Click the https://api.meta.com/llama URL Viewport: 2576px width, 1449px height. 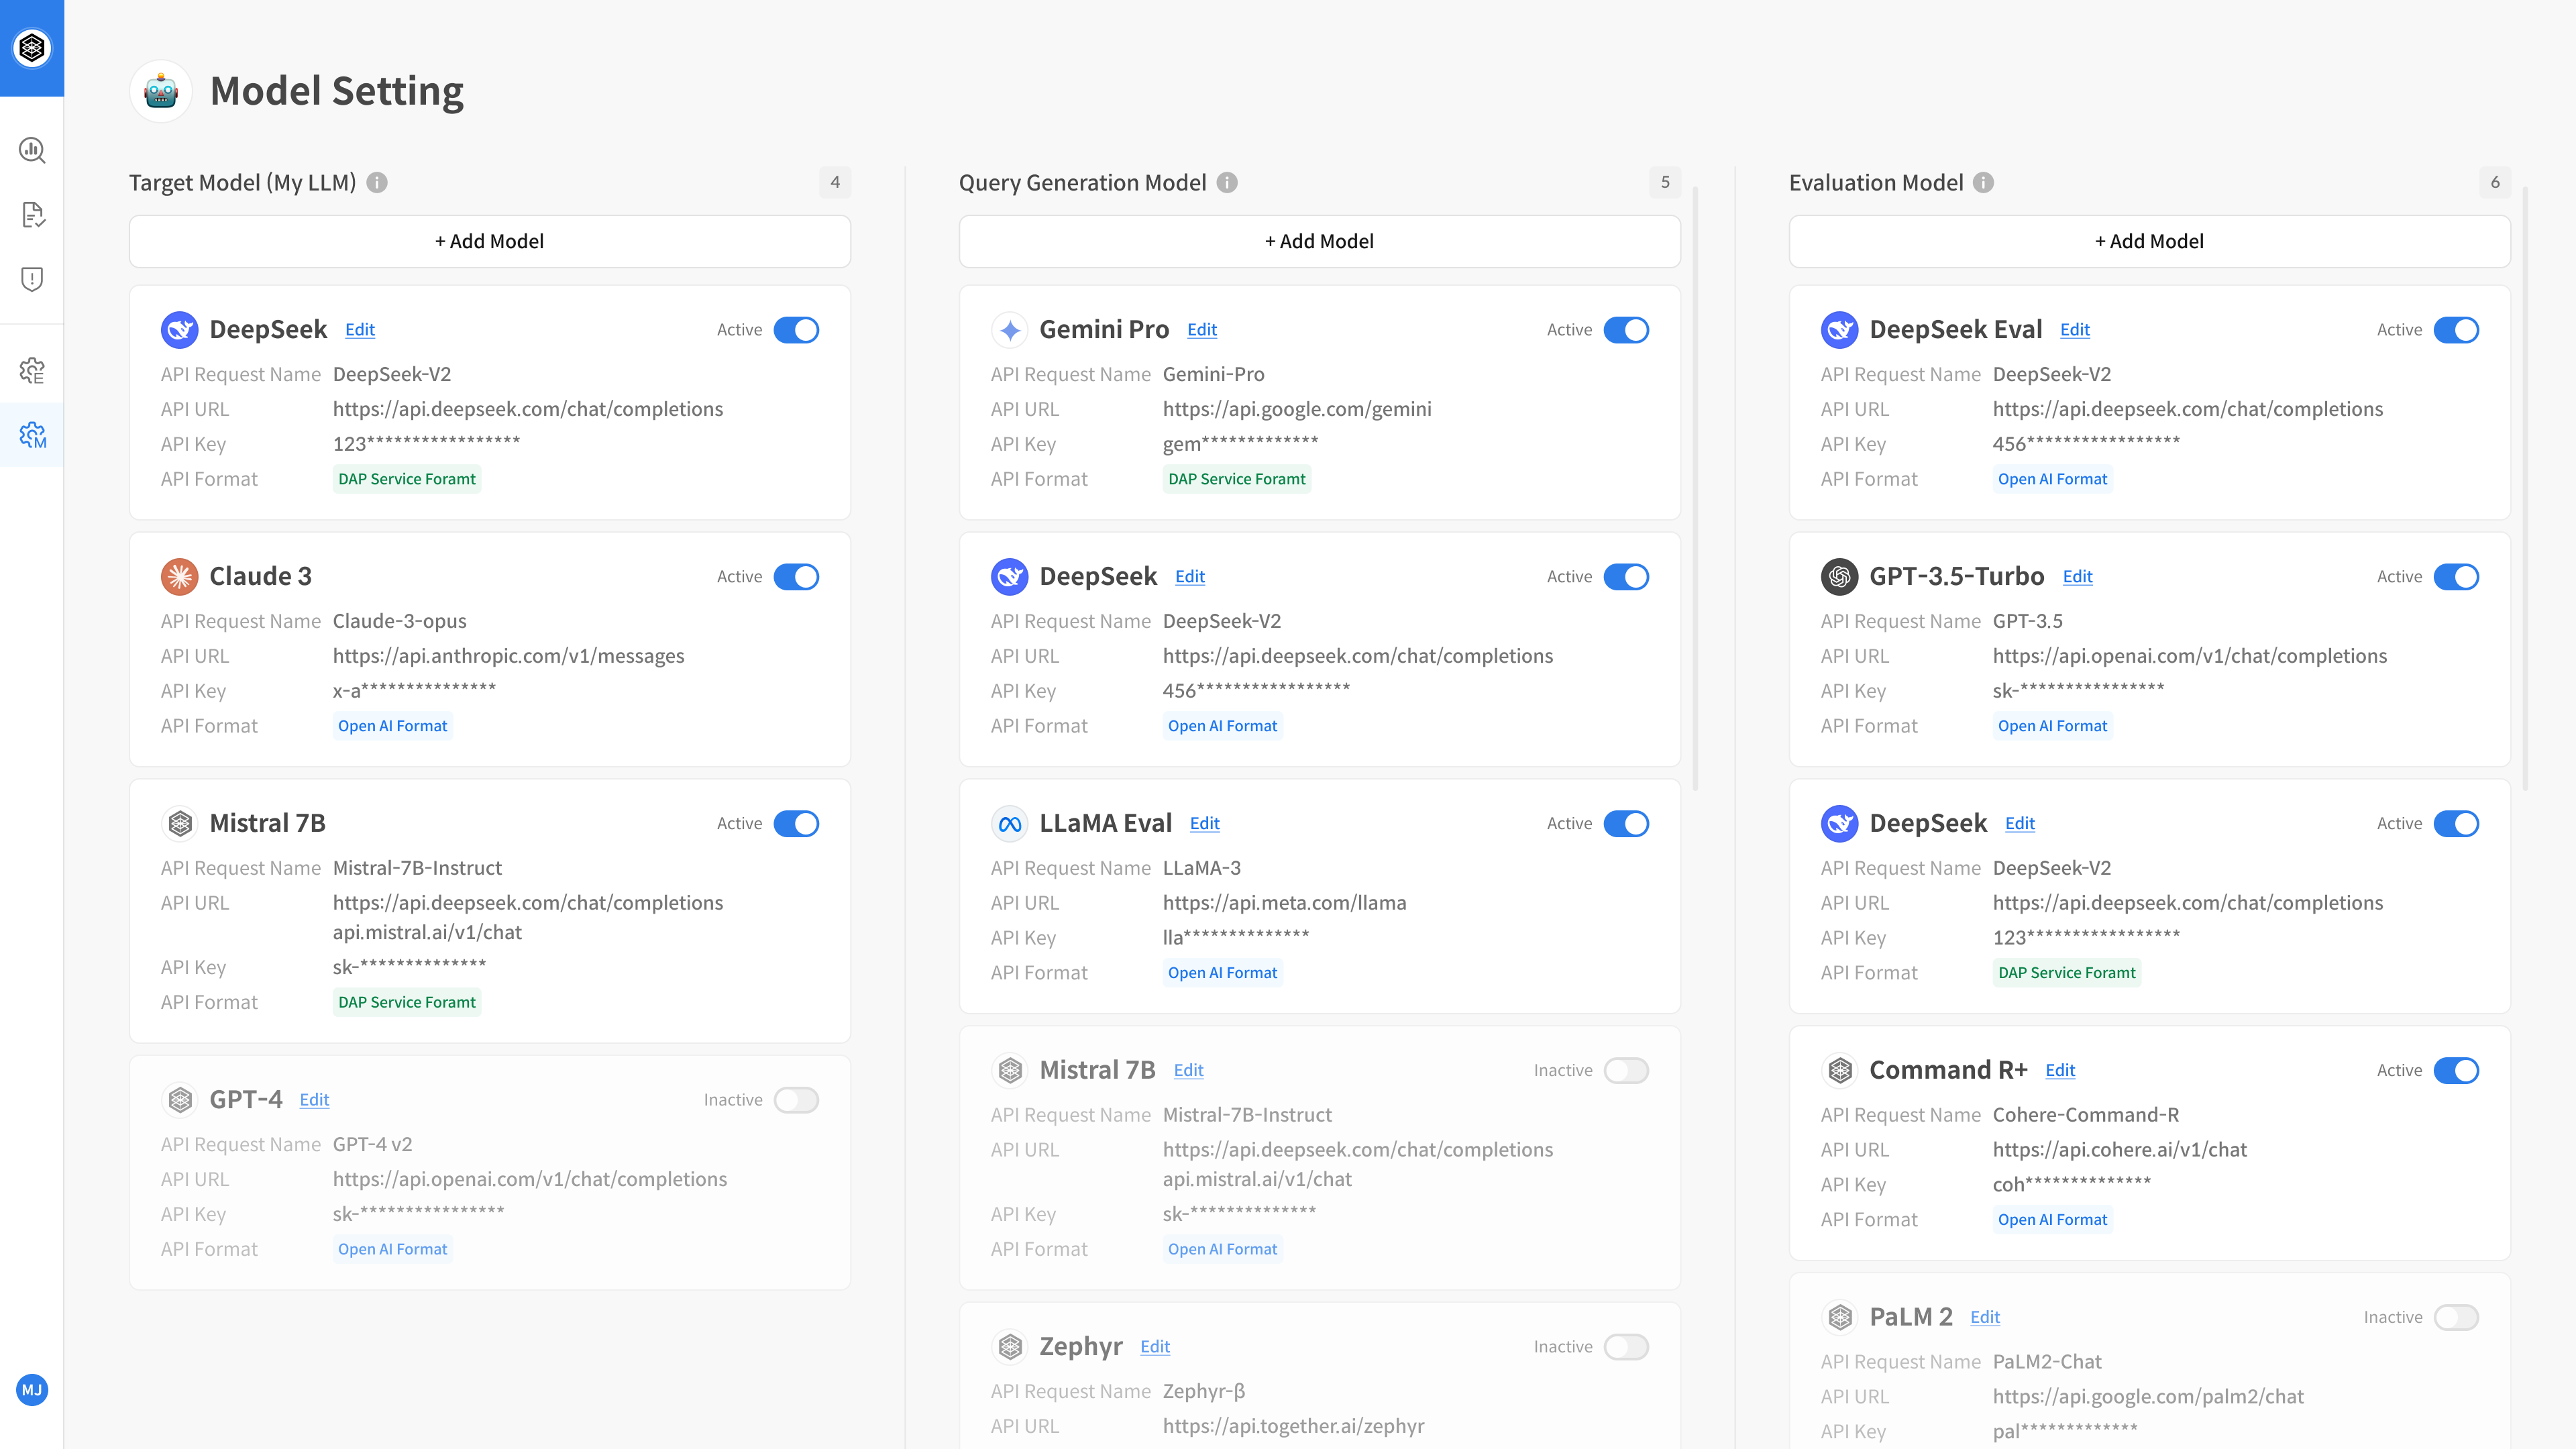[1284, 903]
